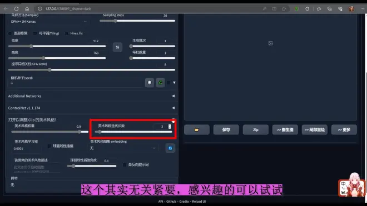Adjust the height slider
Screen dimensions: 367x206
[57, 58]
